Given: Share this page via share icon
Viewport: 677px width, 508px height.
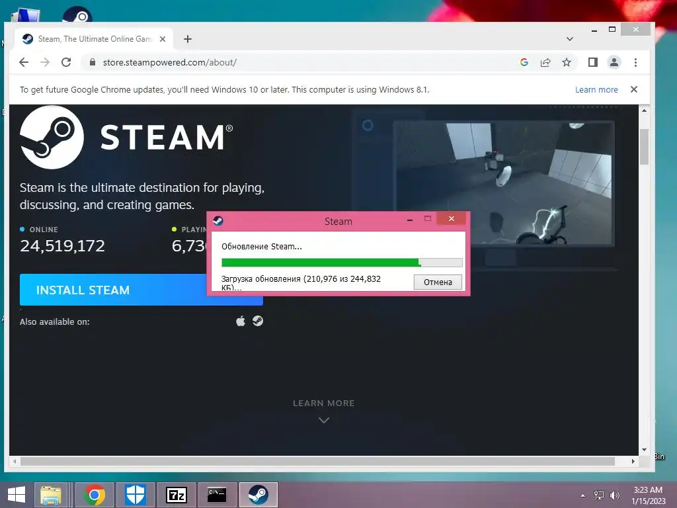Looking at the screenshot, I should (x=545, y=62).
